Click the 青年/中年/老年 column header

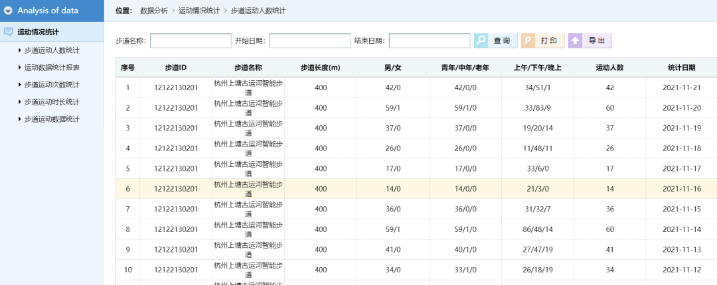(465, 68)
